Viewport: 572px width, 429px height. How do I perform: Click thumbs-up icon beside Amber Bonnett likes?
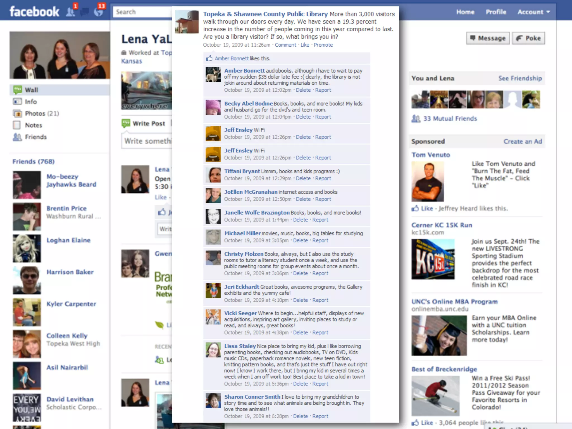click(x=209, y=58)
